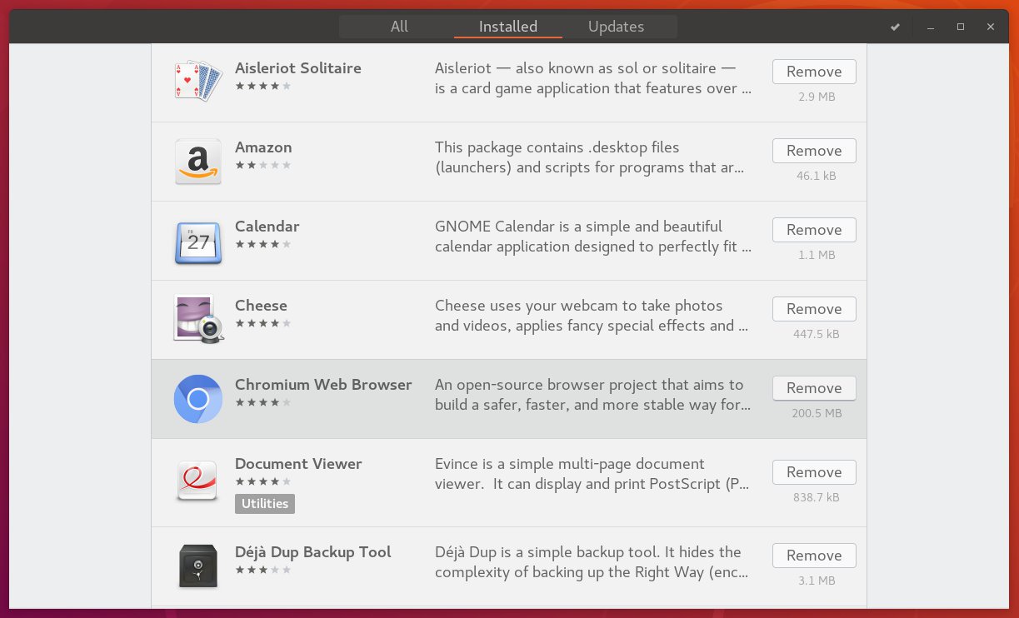Remove the Déjà Dup Backup Tool

[x=814, y=555]
